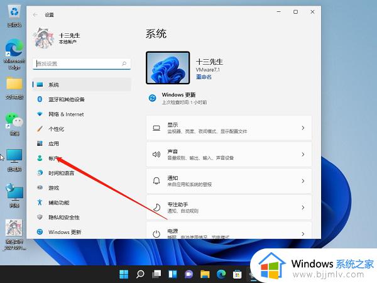Open Windows 更新 status at top

pyautogui.click(x=178, y=98)
